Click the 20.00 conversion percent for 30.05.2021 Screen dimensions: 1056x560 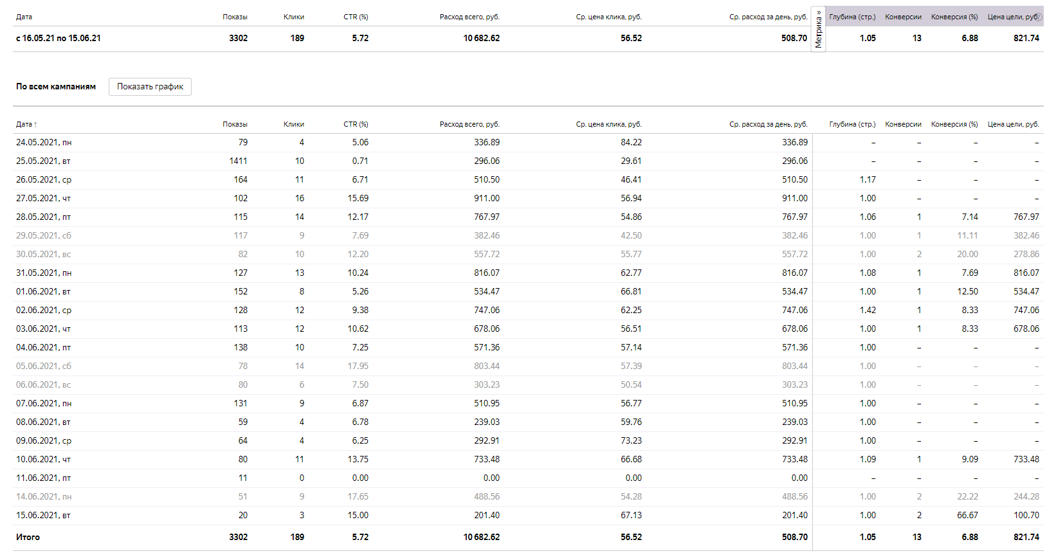point(967,254)
